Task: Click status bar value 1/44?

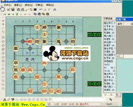Action: tap(64, 104)
